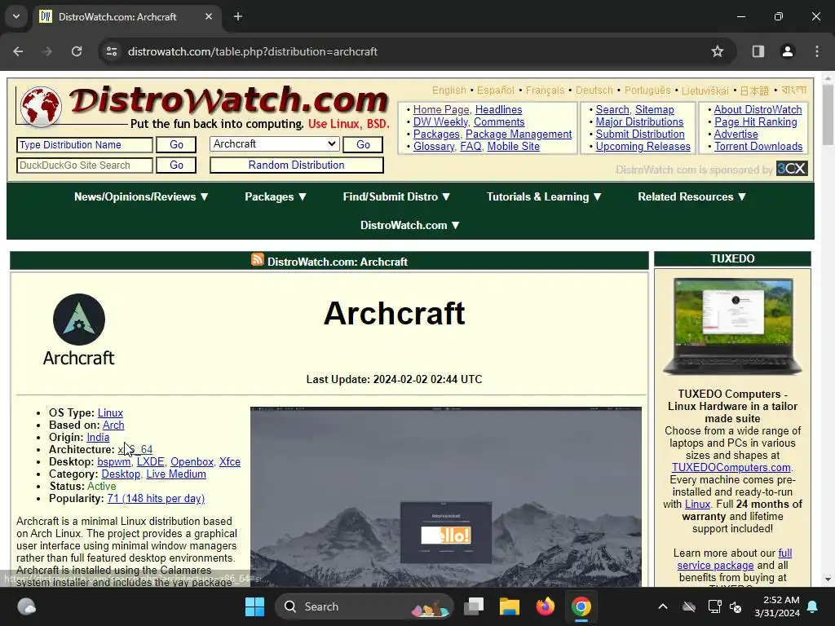Open the Windows Start menu
Screen dimensions: 835x626
click(254, 606)
